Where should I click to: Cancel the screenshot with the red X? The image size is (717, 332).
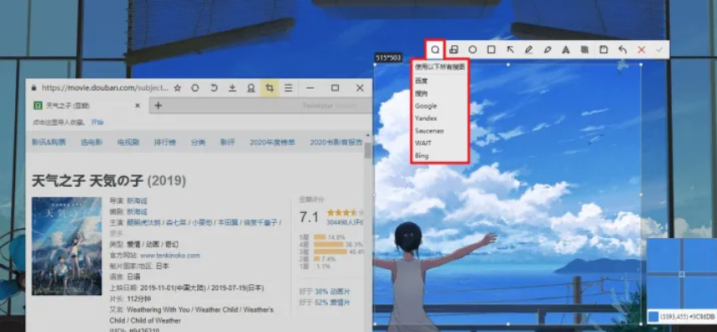point(641,49)
